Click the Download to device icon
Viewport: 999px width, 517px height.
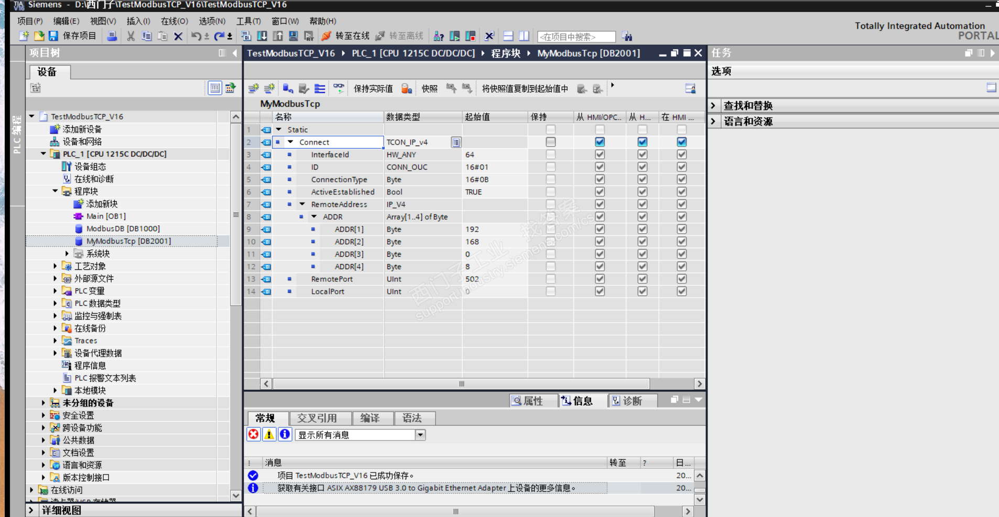click(x=262, y=36)
